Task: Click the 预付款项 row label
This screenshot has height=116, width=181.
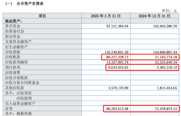Action: [x=13, y=67]
